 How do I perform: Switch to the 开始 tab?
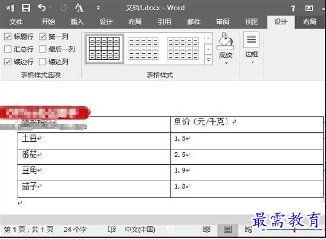pyautogui.click(x=48, y=22)
